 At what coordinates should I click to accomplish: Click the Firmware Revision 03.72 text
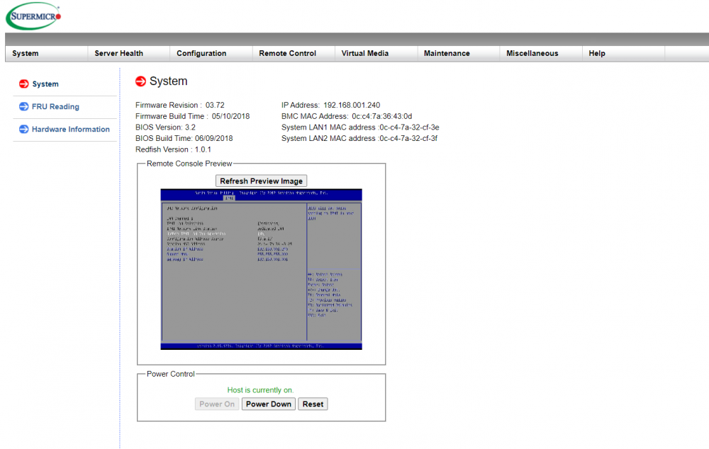(180, 105)
